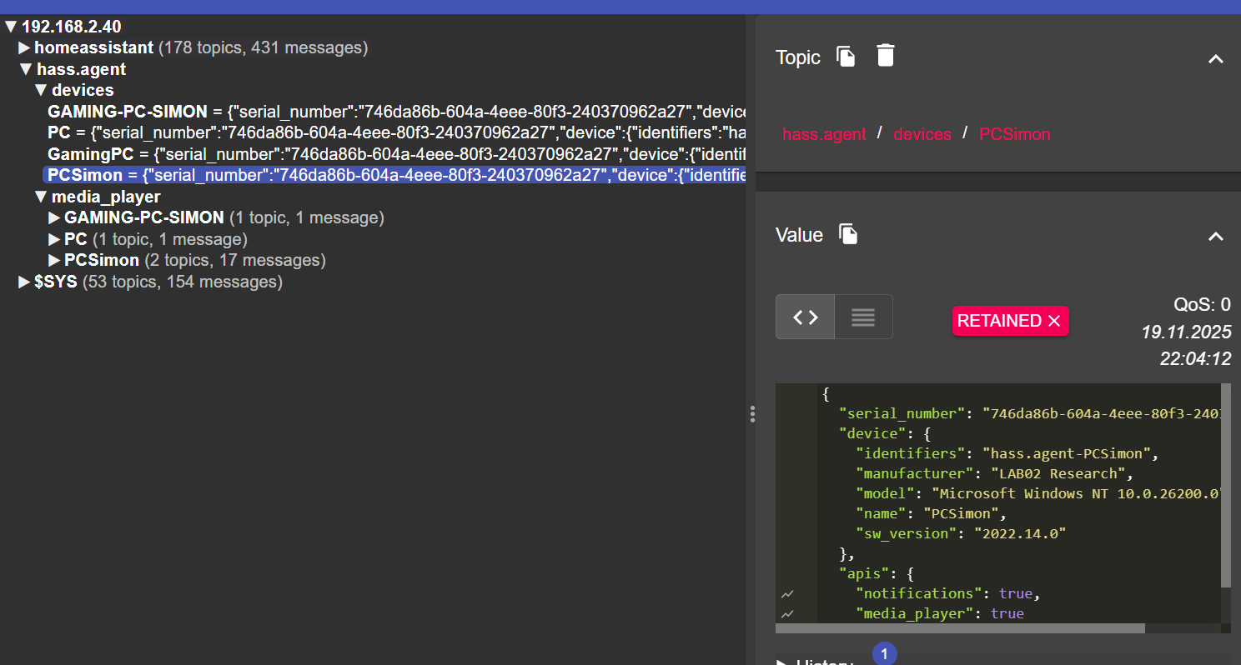Click the timestamp 22:04:12
Viewport: 1241px width, 665px height.
[1195, 359]
